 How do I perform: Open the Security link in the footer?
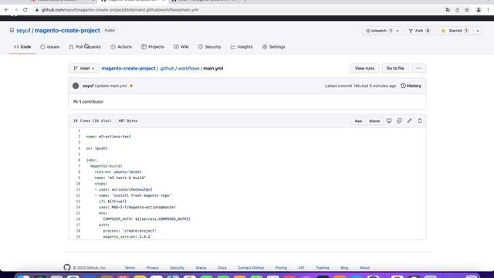pos(177,268)
